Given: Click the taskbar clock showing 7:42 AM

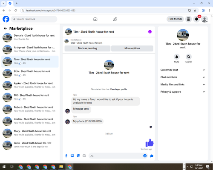Looking at the screenshot, I should point(199,167).
